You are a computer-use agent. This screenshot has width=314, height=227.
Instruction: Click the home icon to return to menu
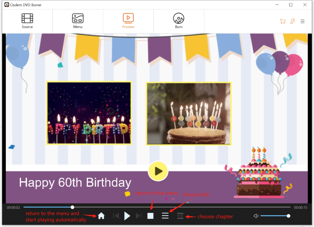101,215
